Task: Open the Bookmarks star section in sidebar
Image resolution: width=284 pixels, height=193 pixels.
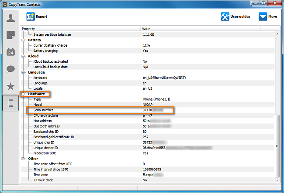Action: [10, 86]
